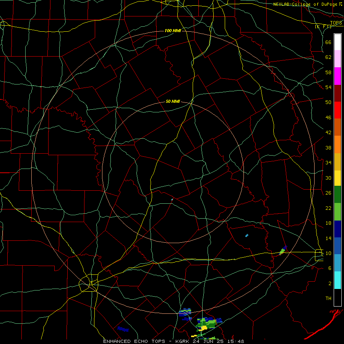Click the legend value "6"
Image resolution: width=344 pixels, height=344 pixels.
(329, 268)
